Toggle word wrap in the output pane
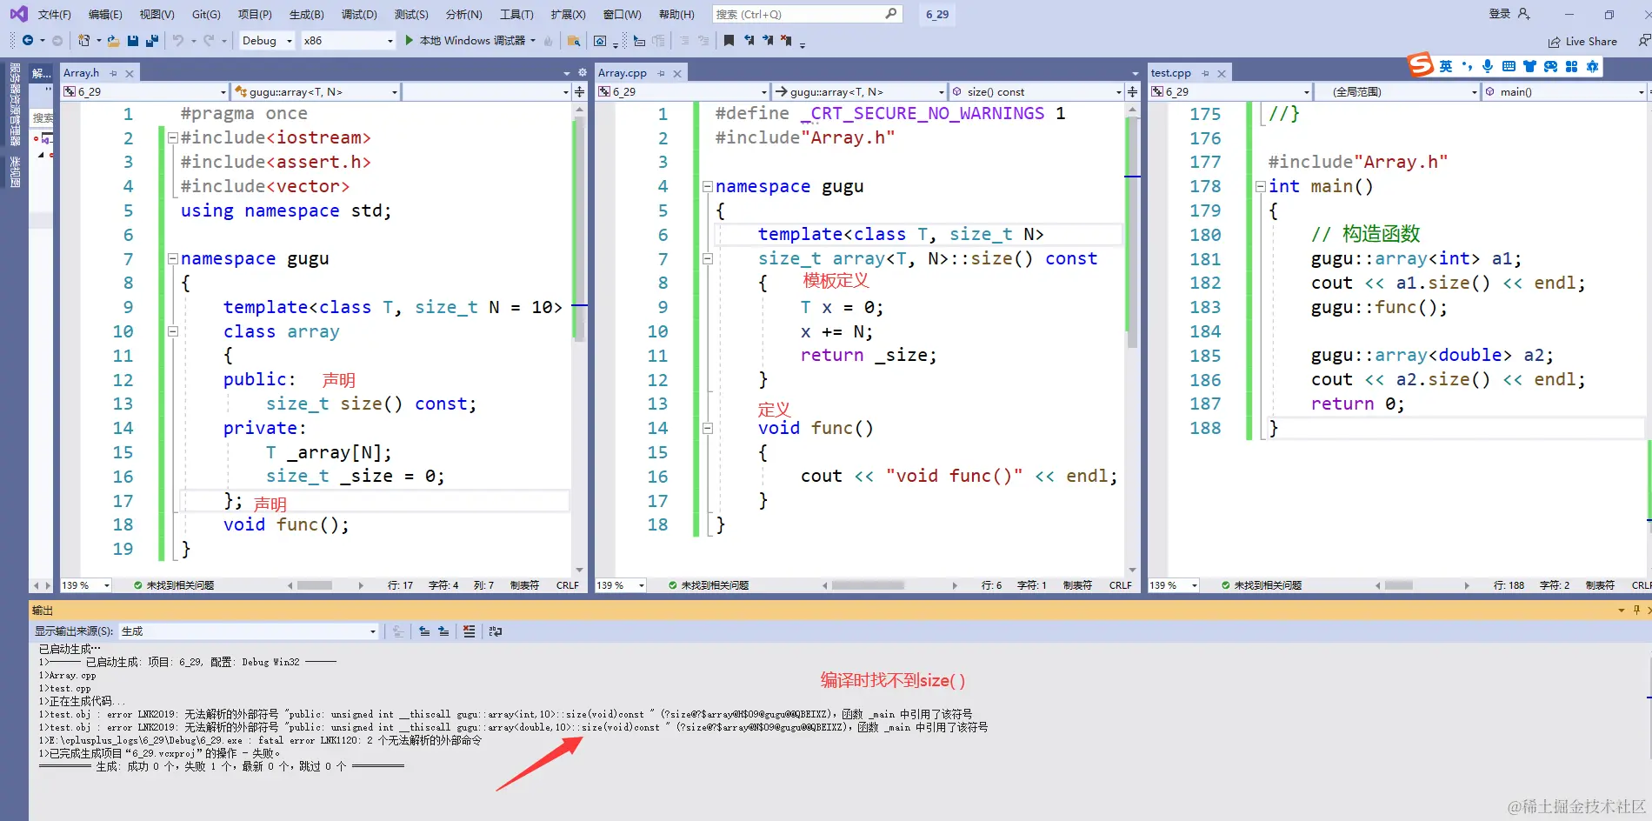 pos(496,631)
